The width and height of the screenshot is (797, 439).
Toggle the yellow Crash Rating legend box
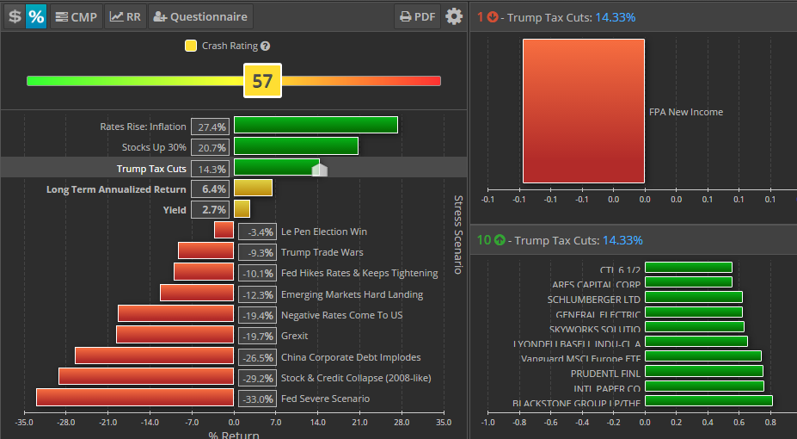pyautogui.click(x=191, y=46)
